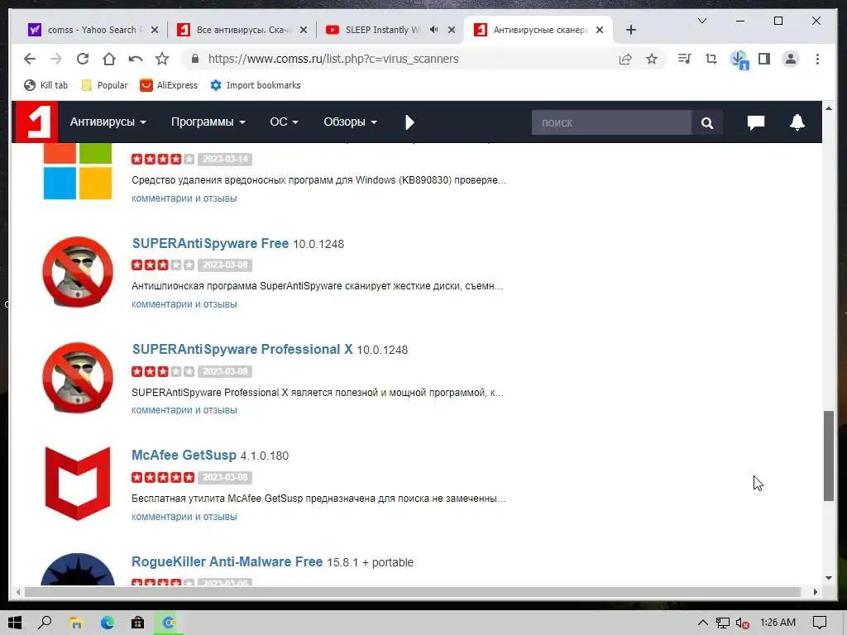The image size is (847, 635).
Task: Click the volume muted tray icon
Action: pos(742,623)
